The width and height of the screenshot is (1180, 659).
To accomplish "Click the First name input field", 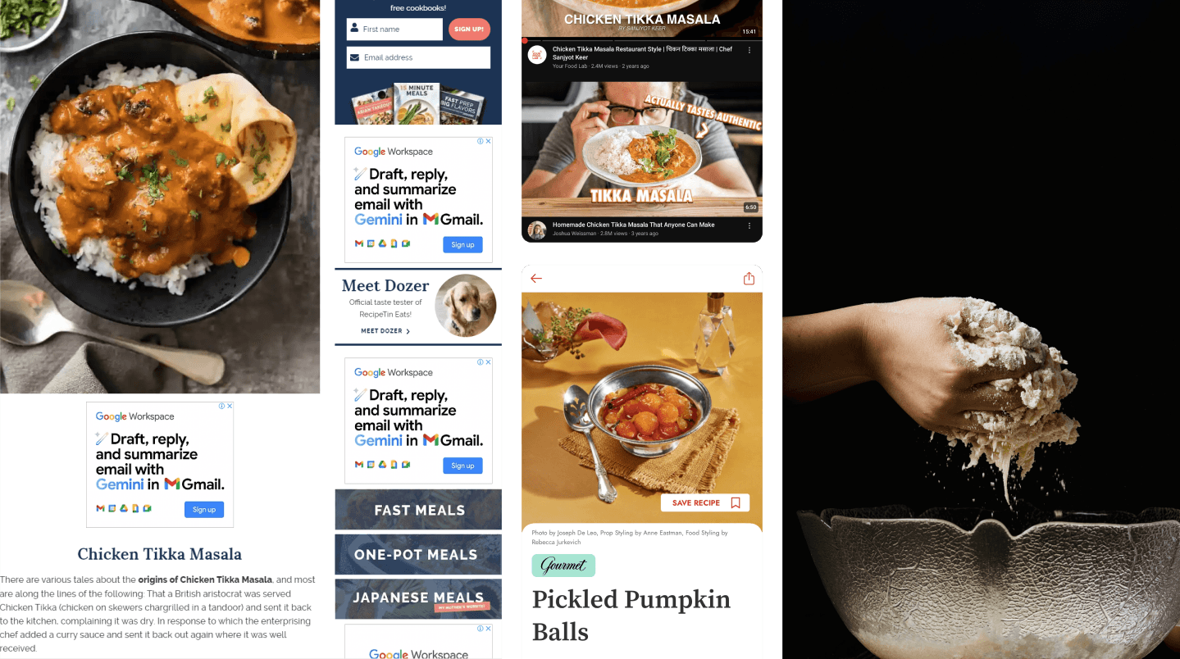I will (x=394, y=30).
